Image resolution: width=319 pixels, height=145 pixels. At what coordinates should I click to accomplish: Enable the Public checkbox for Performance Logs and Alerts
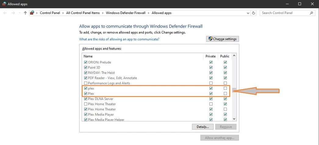point(225,83)
